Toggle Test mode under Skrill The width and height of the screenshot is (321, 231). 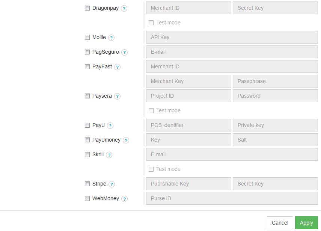tap(151, 169)
